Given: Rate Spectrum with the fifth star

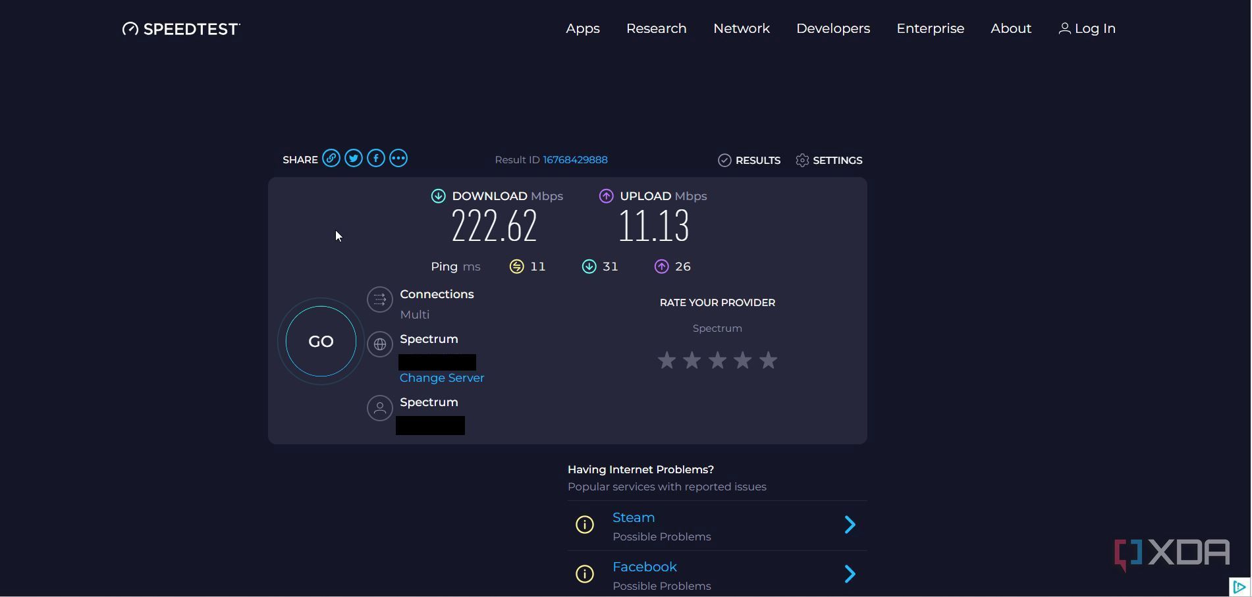Looking at the screenshot, I should point(768,361).
